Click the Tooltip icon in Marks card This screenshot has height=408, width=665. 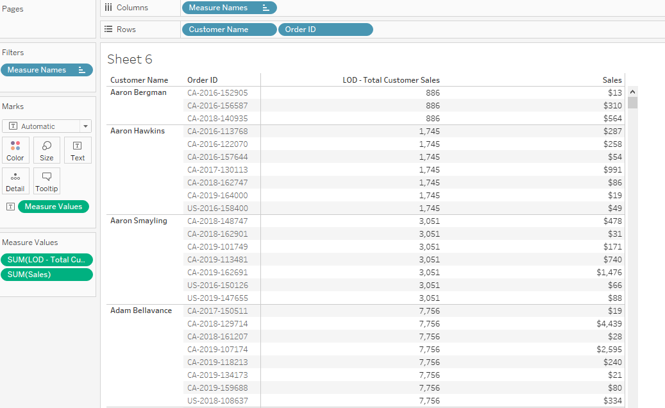click(x=46, y=181)
